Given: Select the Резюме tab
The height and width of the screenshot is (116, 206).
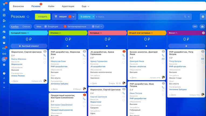Looking at the screenshot, I should click(x=36, y=6).
